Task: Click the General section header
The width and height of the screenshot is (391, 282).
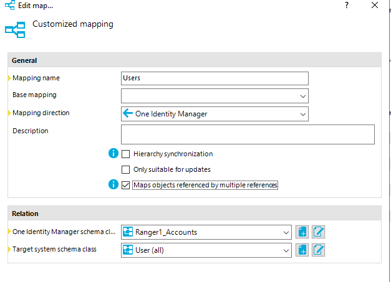Action: point(195,60)
